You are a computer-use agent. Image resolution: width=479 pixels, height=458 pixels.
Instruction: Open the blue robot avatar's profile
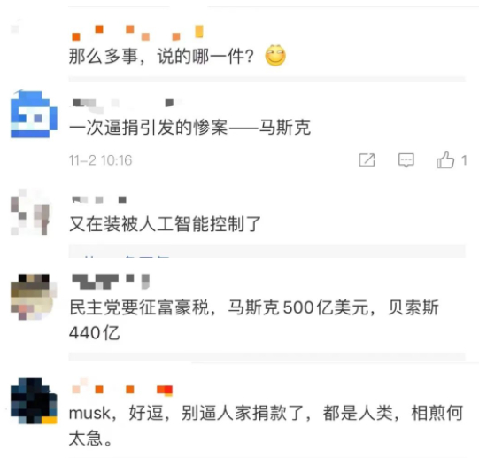[x=34, y=114]
